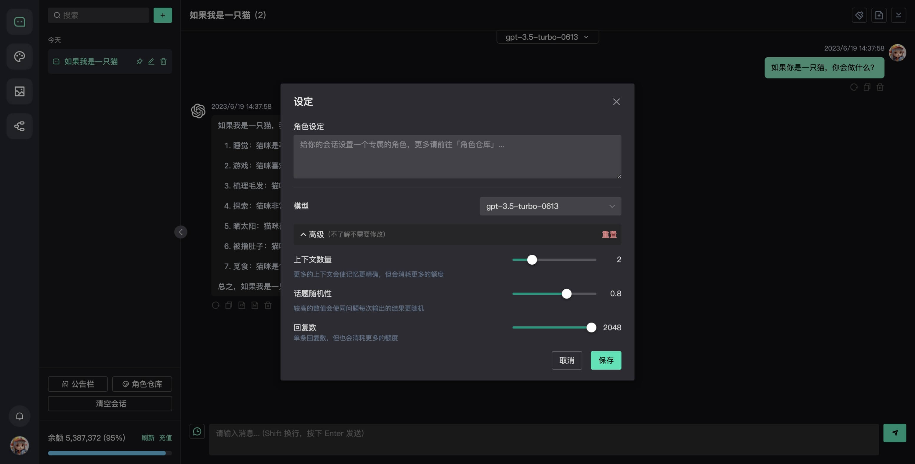Image resolution: width=915 pixels, height=464 pixels.
Task: Open the image gallery sidebar icon
Action: 19,91
